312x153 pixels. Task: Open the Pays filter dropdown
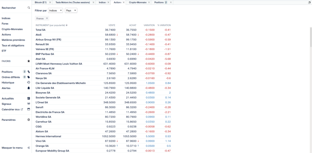point(71,11)
